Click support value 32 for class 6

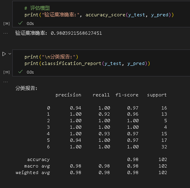point(164,147)
